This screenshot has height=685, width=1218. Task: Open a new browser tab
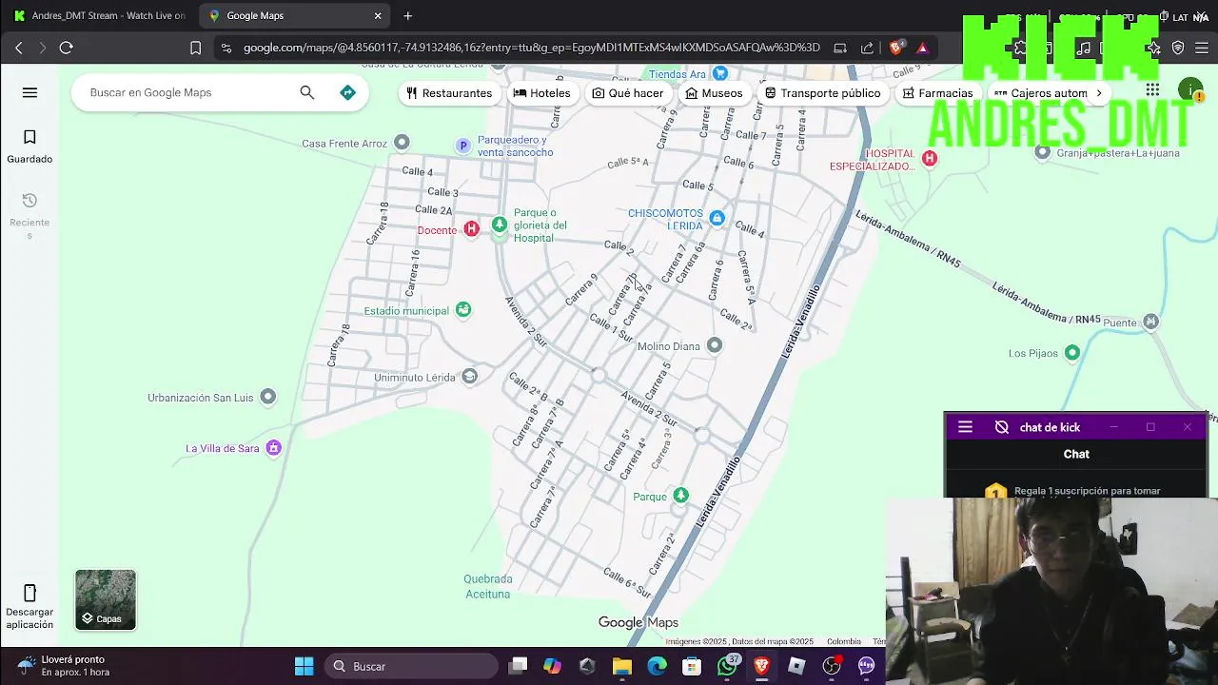pos(408,15)
